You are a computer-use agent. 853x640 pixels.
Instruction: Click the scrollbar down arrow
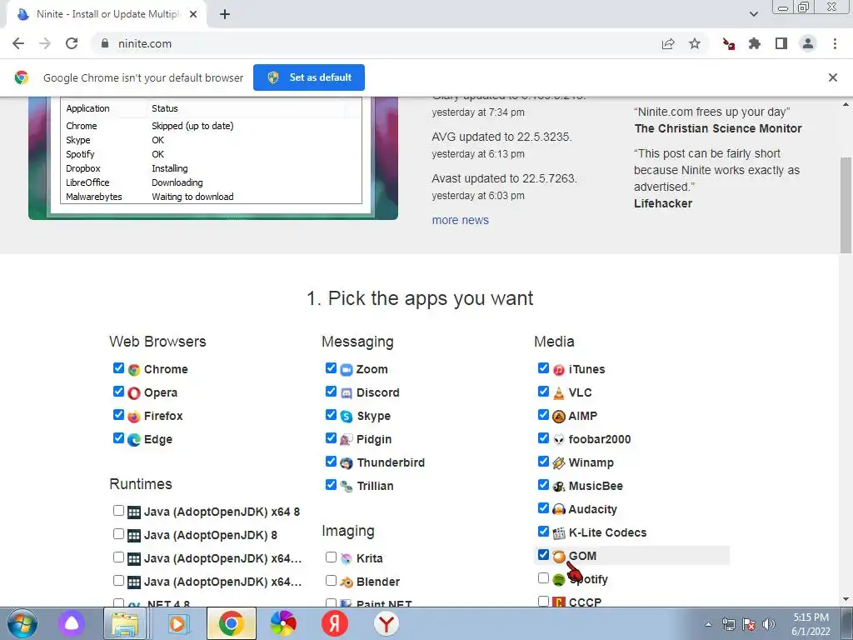(846, 600)
